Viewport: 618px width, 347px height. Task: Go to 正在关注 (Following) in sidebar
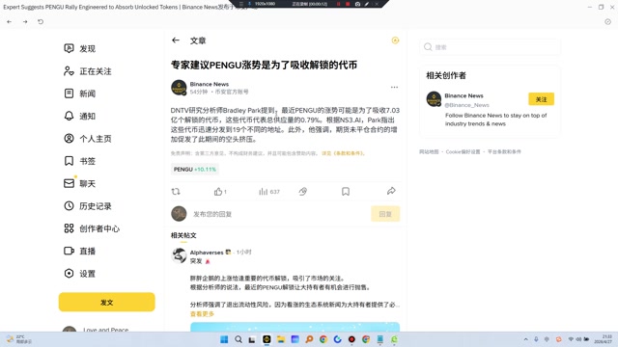point(88,71)
